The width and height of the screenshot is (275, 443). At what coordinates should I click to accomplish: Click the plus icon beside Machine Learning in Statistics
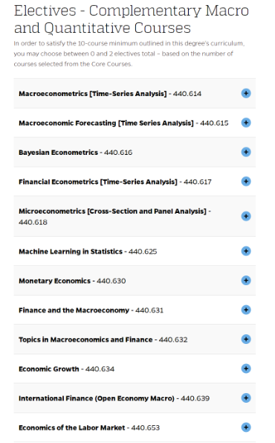[x=246, y=251]
